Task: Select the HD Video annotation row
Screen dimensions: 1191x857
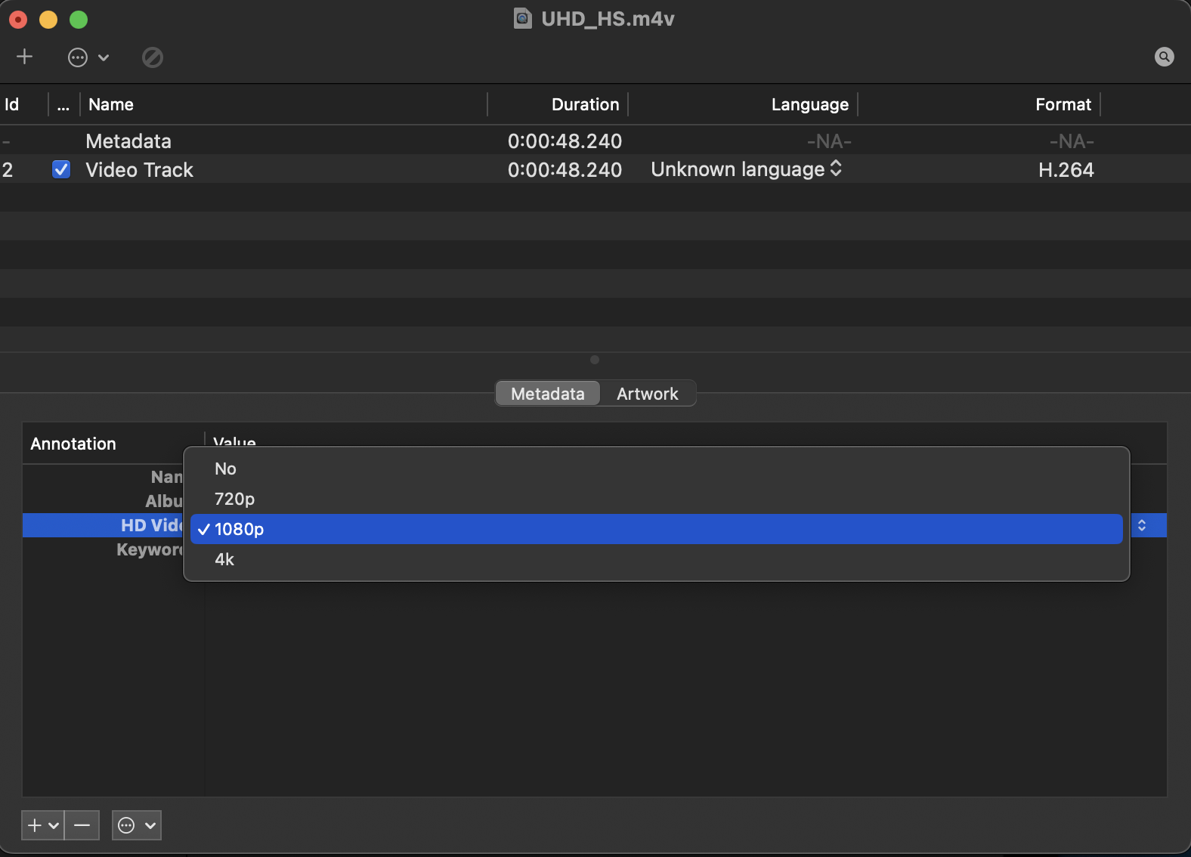Action: (103, 525)
